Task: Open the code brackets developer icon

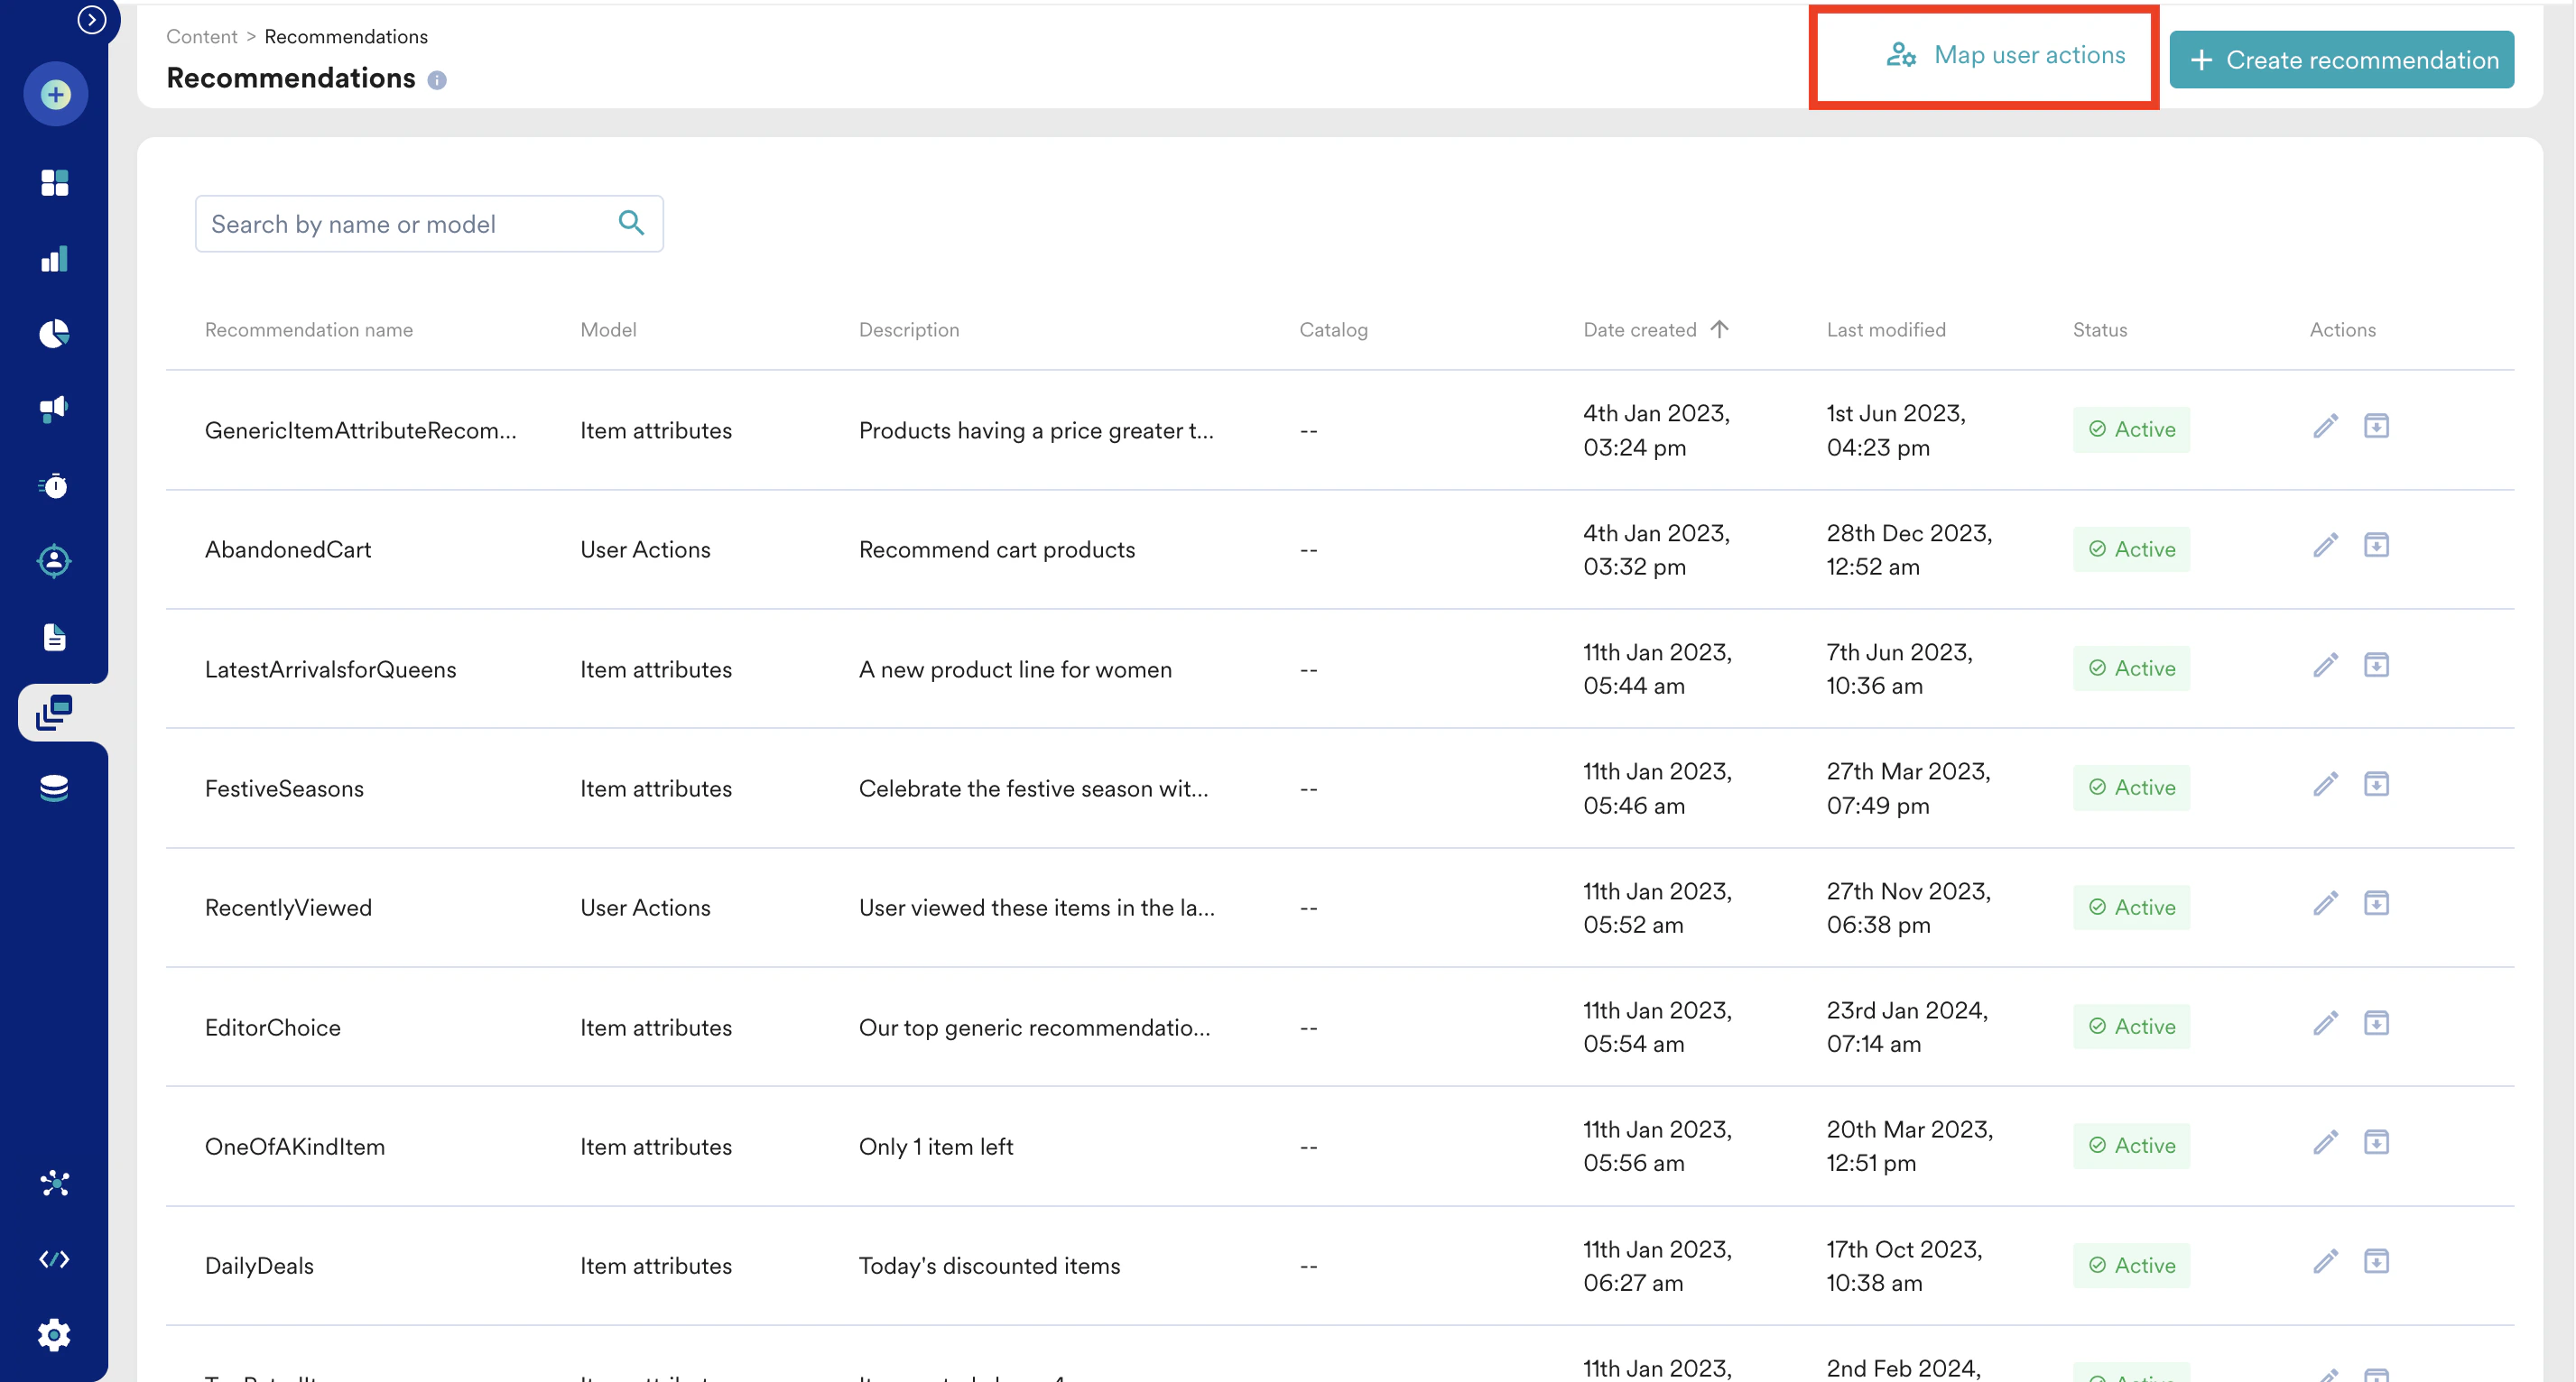Action: [54, 1259]
